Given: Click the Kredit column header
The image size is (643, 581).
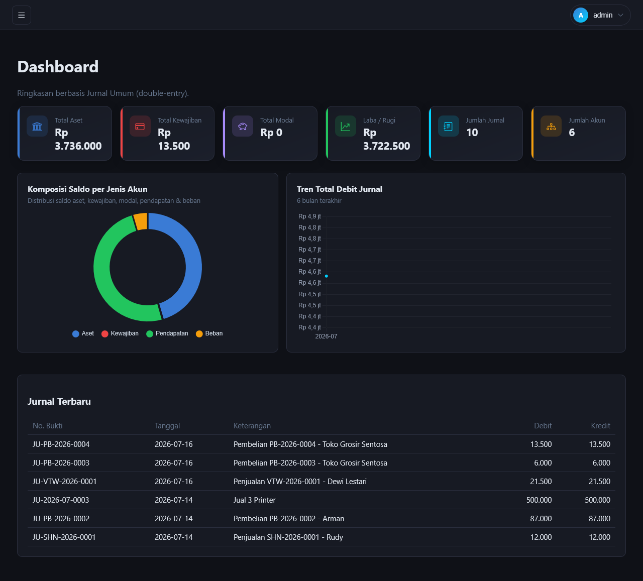Looking at the screenshot, I should tap(601, 426).
